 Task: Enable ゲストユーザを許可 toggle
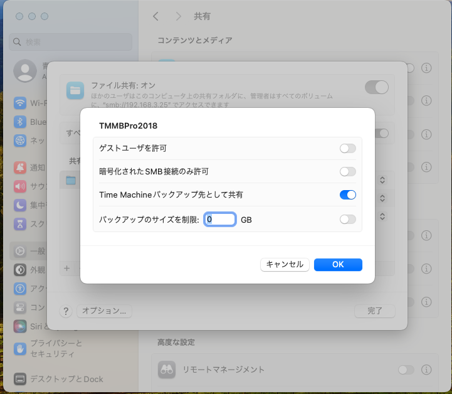click(x=347, y=149)
